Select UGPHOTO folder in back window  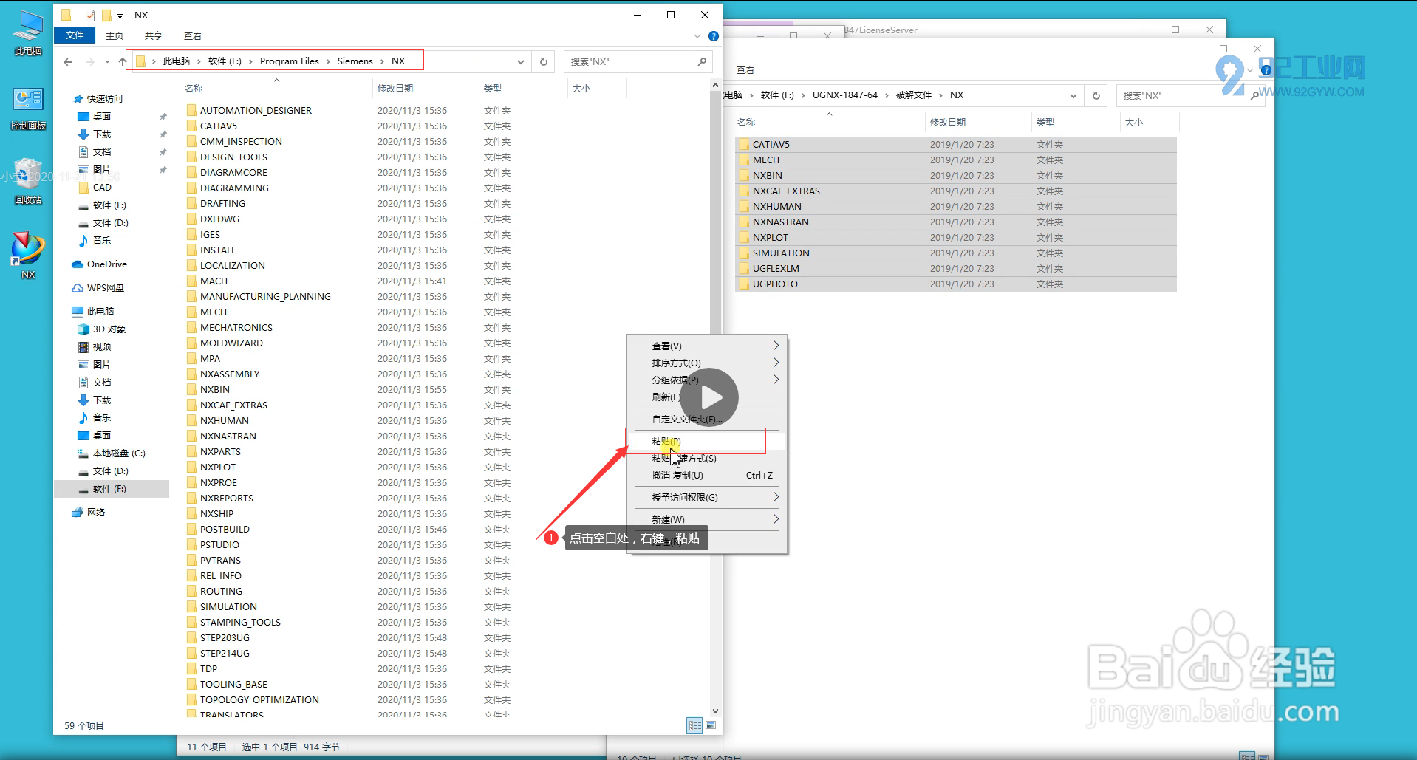(x=956, y=284)
